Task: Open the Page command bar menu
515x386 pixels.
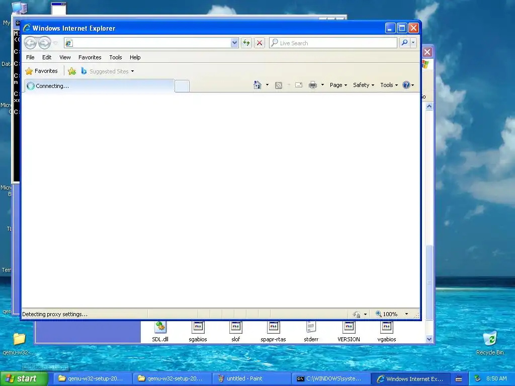Action: pos(338,85)
